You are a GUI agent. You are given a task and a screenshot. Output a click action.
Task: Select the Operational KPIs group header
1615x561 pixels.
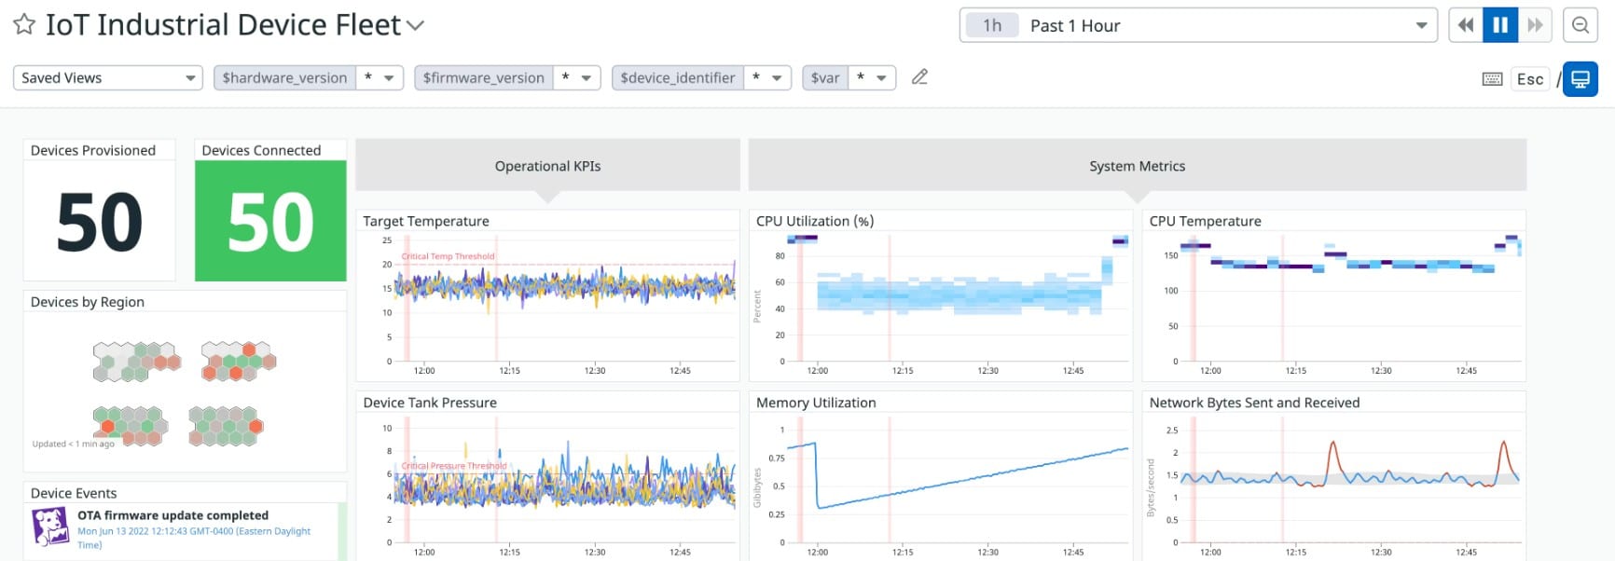[547, 166]
